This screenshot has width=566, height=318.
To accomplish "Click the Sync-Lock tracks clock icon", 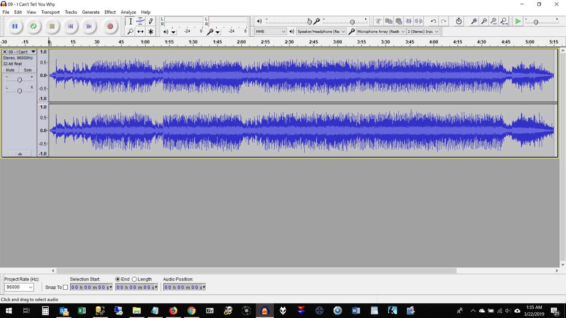I will pos(459,21).
